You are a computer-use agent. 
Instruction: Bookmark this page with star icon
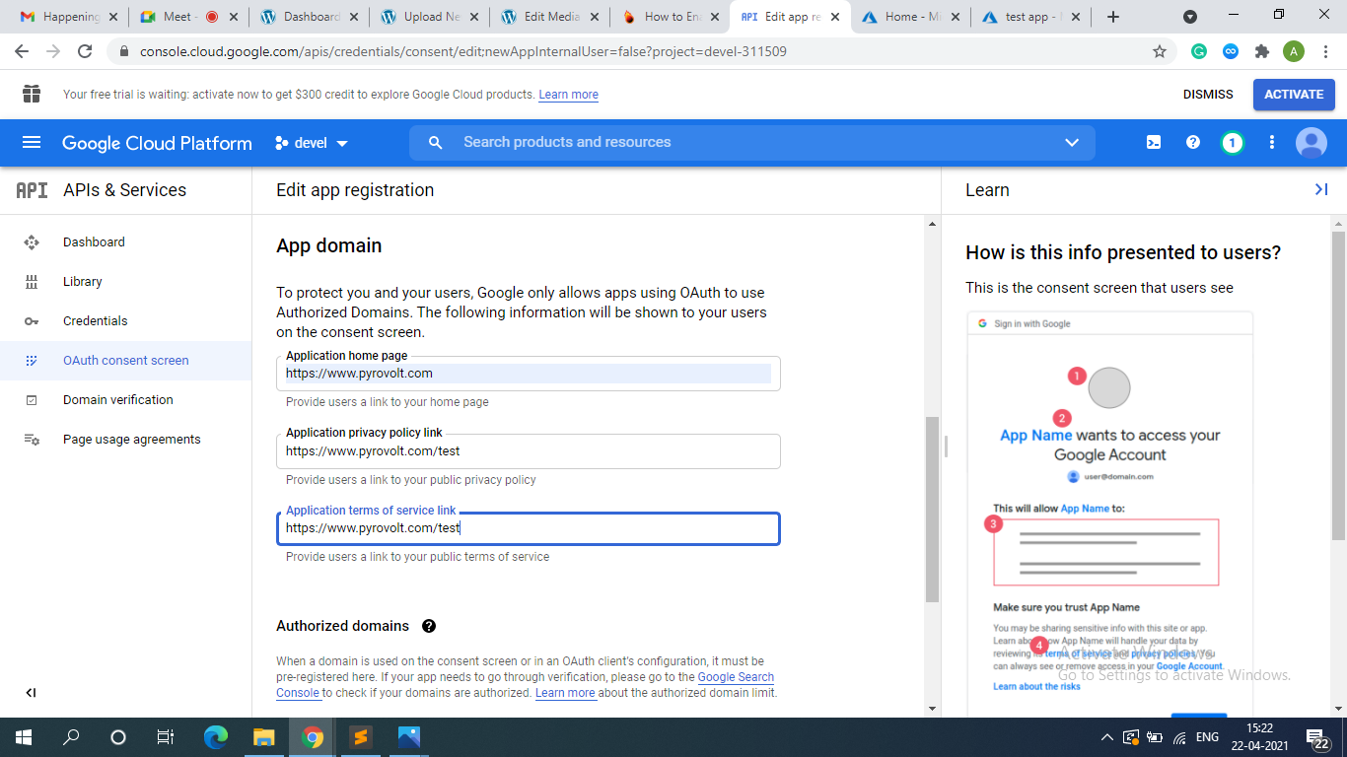click(x=1160, y=51)
